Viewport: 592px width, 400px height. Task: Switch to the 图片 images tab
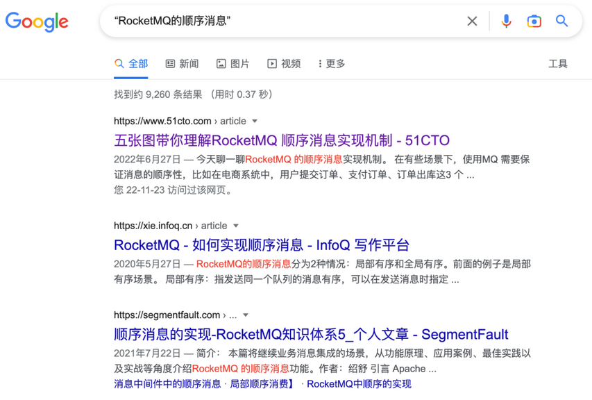coord(233,64)
